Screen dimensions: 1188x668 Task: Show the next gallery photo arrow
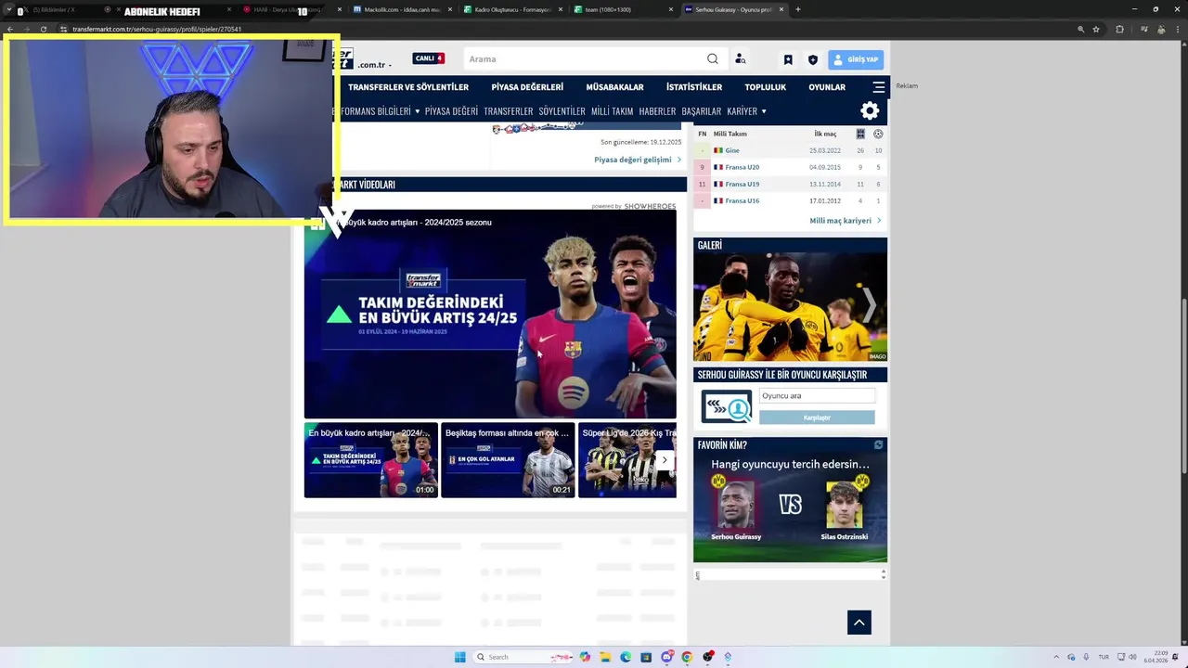point(870,304)
